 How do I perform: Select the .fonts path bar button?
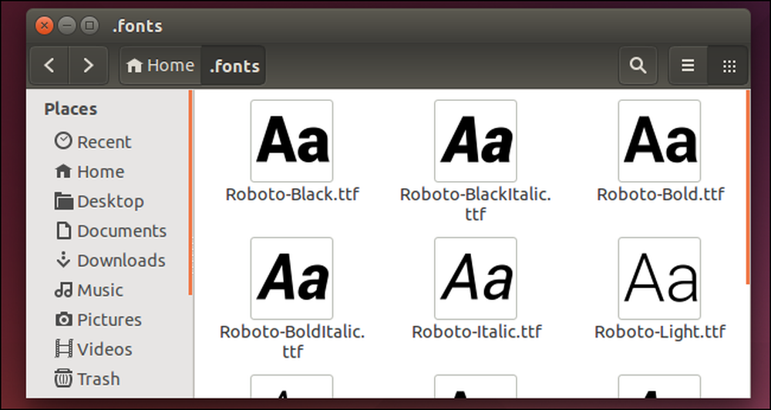[x=234, y=66]
